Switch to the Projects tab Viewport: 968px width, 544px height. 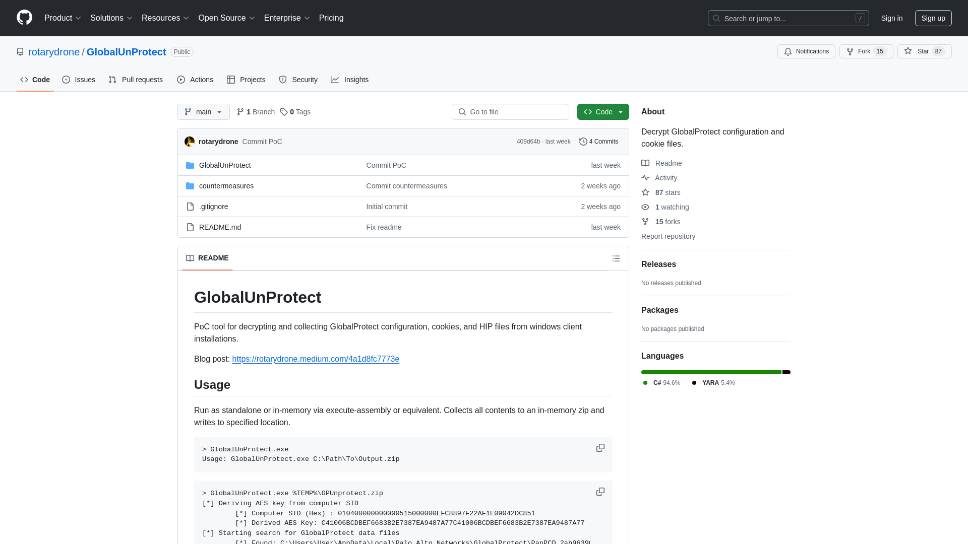246,80
